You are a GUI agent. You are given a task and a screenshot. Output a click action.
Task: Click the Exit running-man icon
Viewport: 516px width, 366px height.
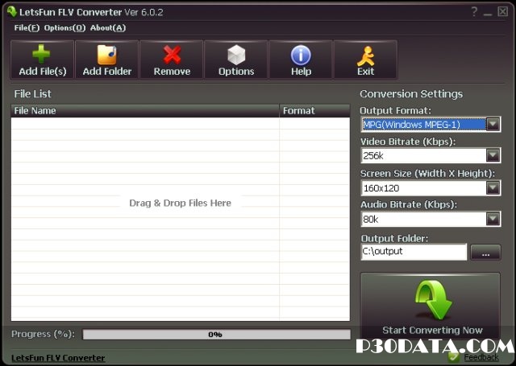click(365, 55)
